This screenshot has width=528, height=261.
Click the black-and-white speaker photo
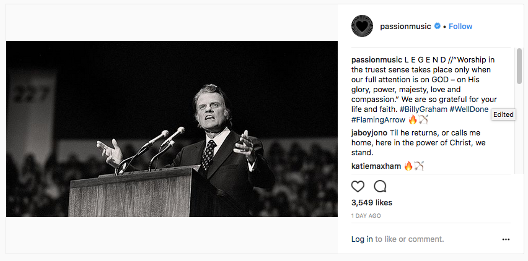pyautogui.click(x=172, y=129)
